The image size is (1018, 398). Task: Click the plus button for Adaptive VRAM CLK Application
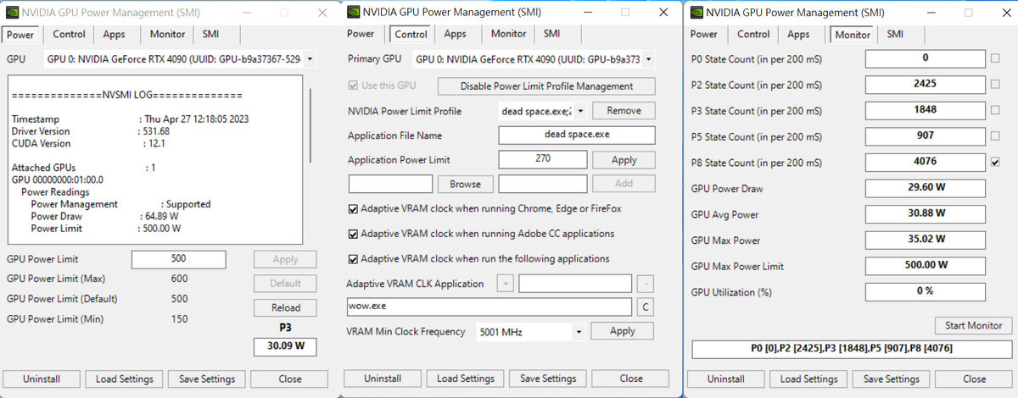[x=505, y=284]
